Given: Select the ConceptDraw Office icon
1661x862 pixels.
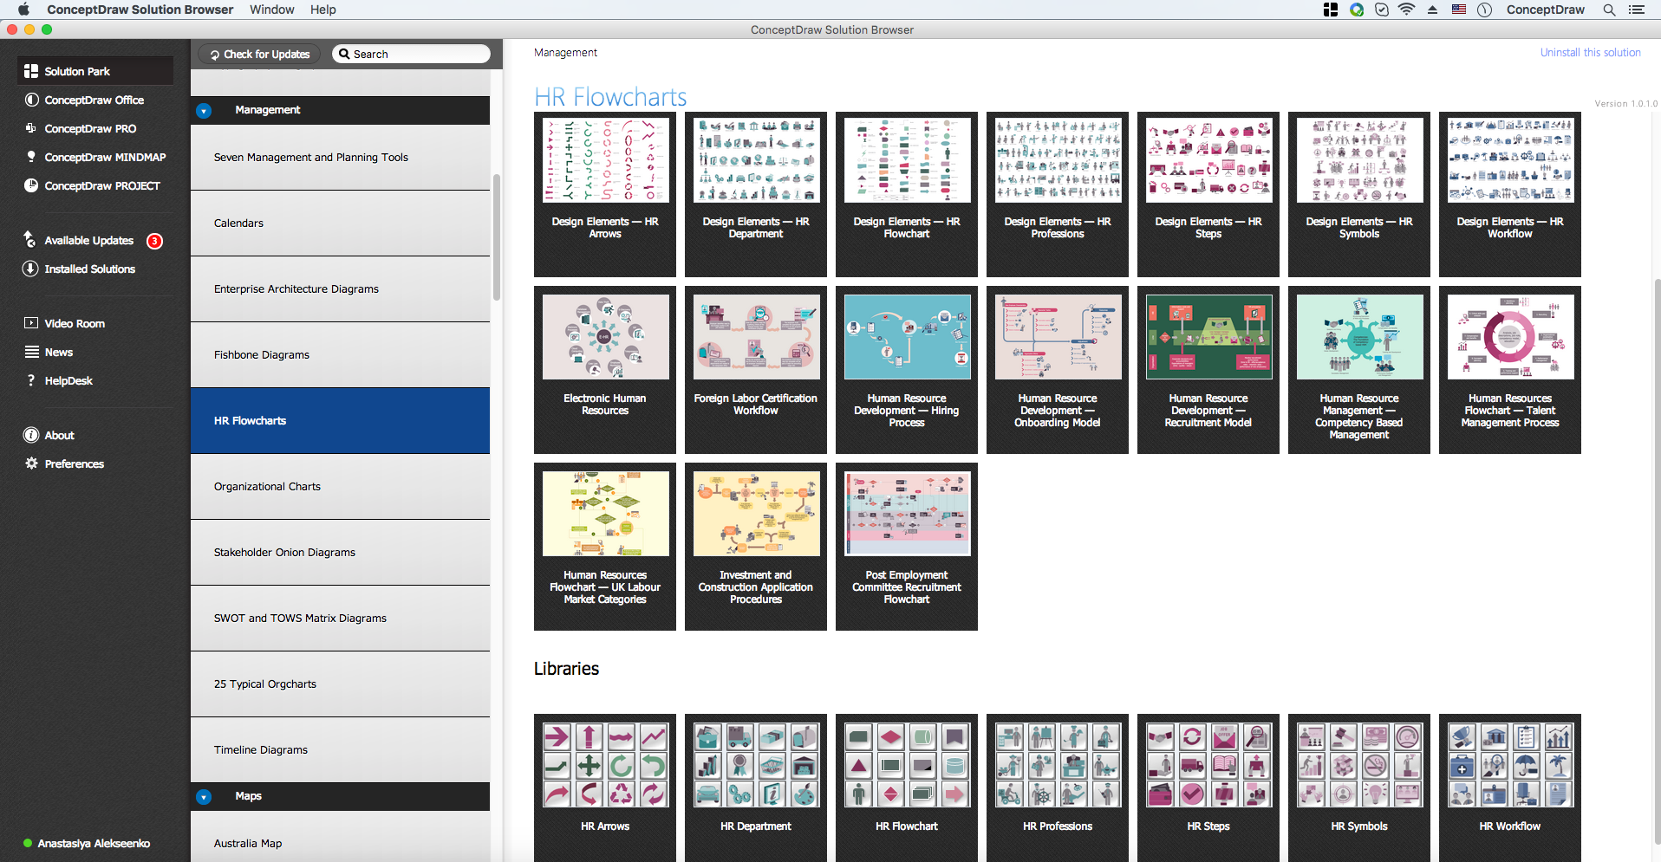Looking at the screenshot, I should pyautogui.click(x=31, y=100).
